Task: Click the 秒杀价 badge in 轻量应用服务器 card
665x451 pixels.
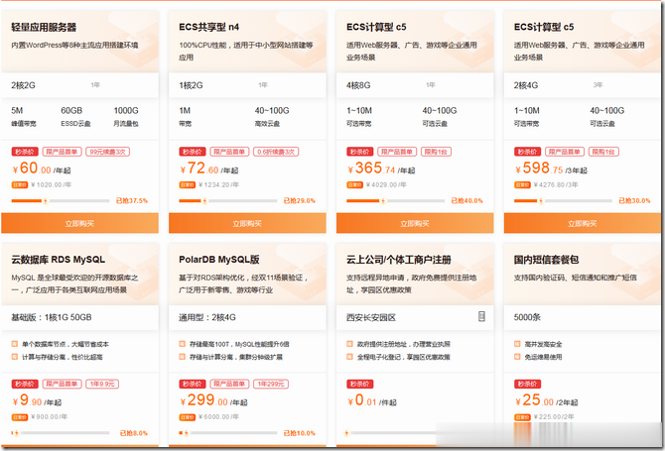Action: (25, 152)
